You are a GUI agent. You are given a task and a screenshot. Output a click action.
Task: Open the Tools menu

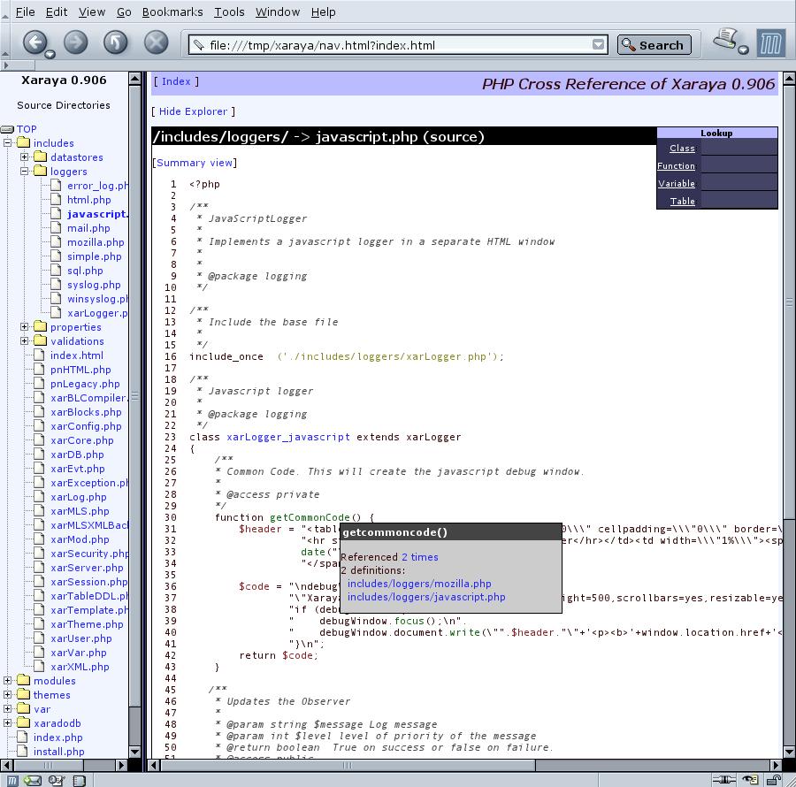pyautogui.click(x=229, y=11)
